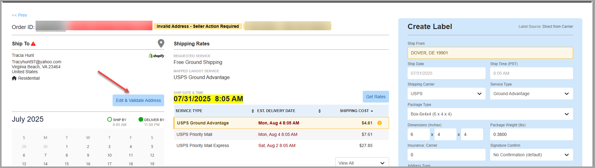Click the Package Weight 0.3800 field
This screenshot has height=168, width=595.
point(531,134)
